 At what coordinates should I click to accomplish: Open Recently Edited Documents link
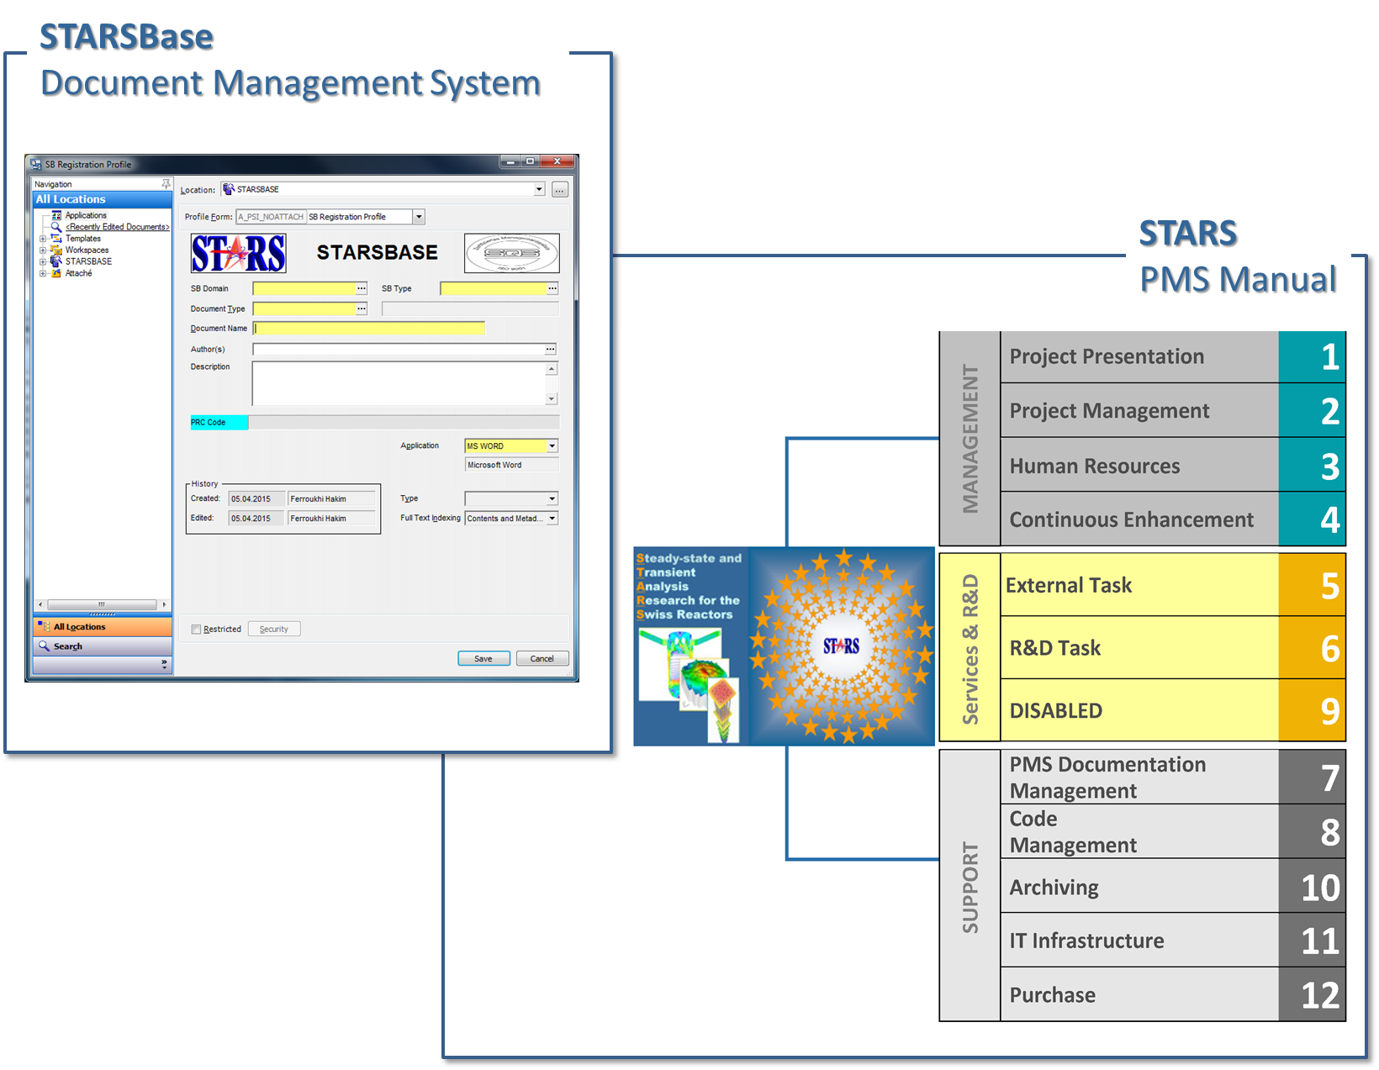point(118,227)
